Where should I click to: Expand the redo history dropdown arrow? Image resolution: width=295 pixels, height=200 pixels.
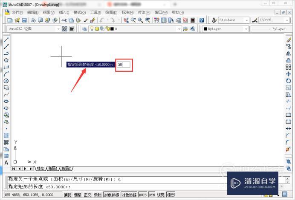(119, 20)
